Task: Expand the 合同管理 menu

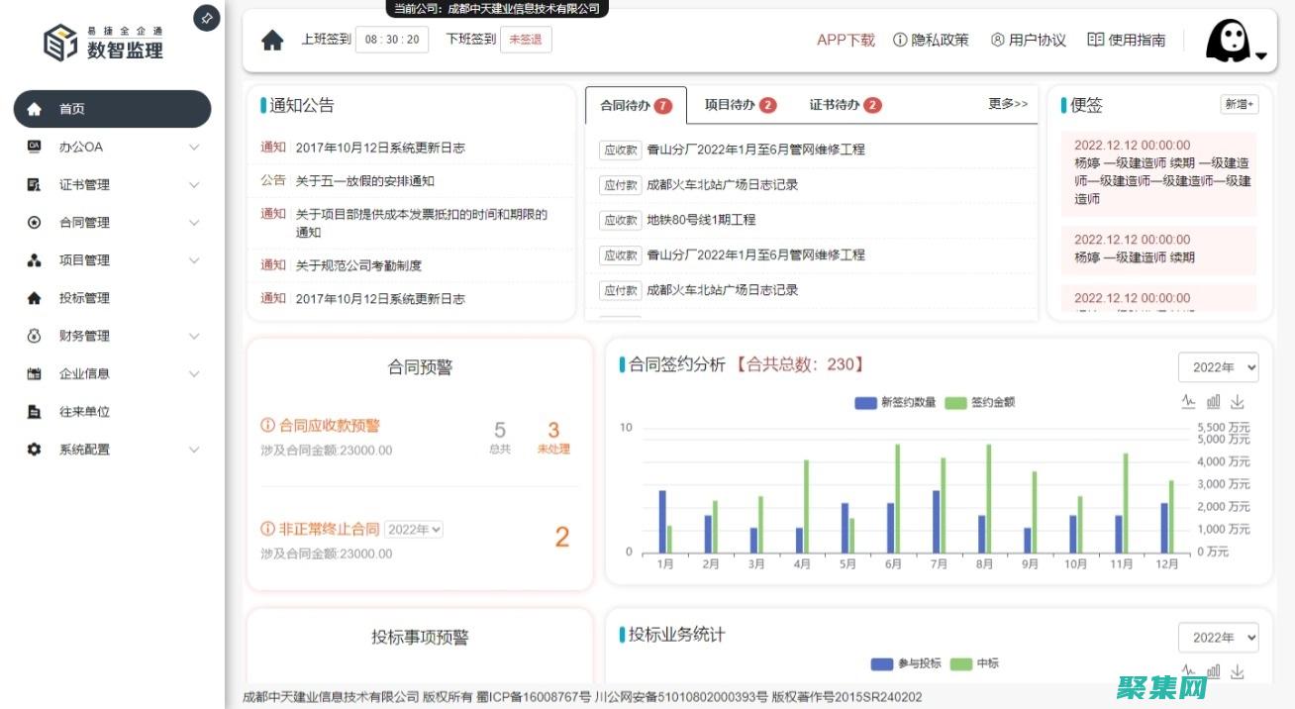Action: pos(194,223)
